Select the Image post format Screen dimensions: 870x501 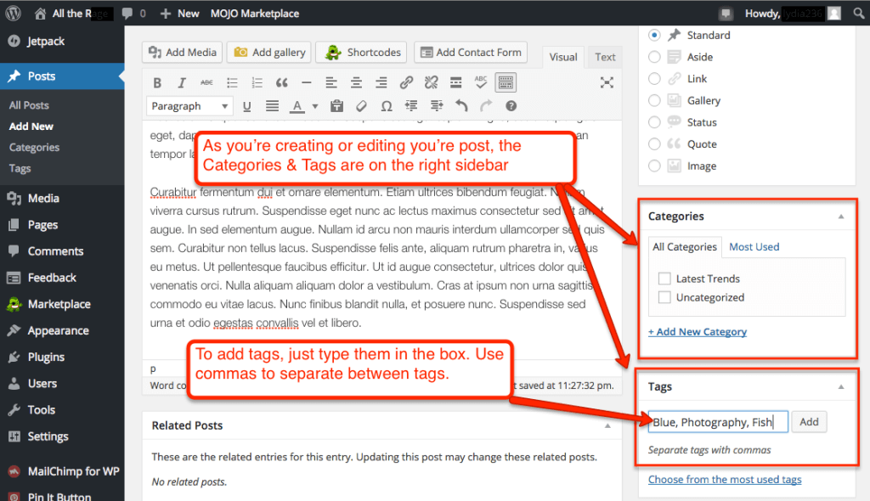(655, 166)
